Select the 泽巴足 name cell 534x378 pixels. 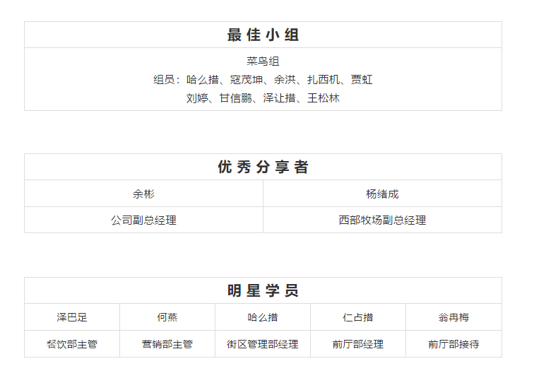click(72, 317)
